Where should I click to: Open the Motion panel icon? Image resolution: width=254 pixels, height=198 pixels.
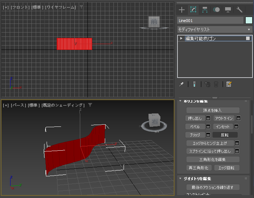216,10
